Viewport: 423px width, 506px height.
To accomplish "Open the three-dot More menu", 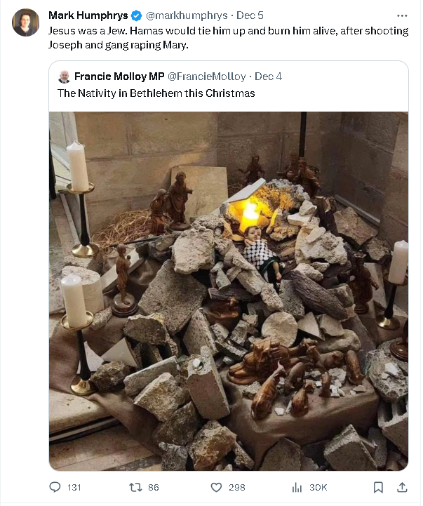I will click(x=402, y=15).
